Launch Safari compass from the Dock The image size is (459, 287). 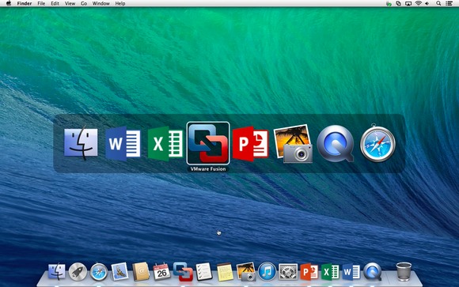click(99, 272)
